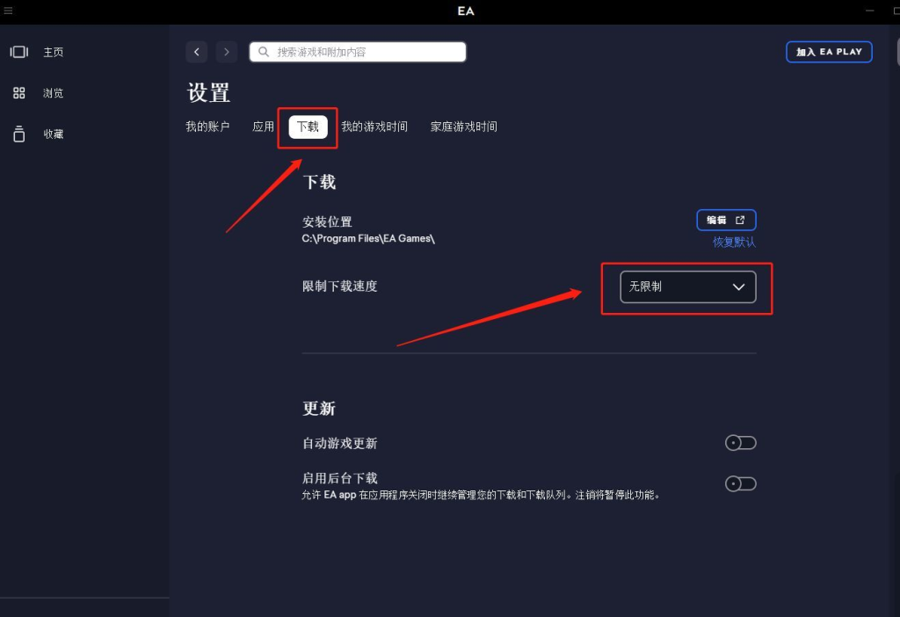The image size is (900, 617).
Task: Click the 启用后台下载 label
Action: click(x=340, y=477)
